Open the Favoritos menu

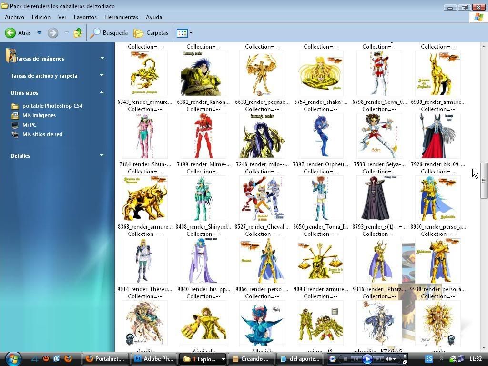click(85, 17)
